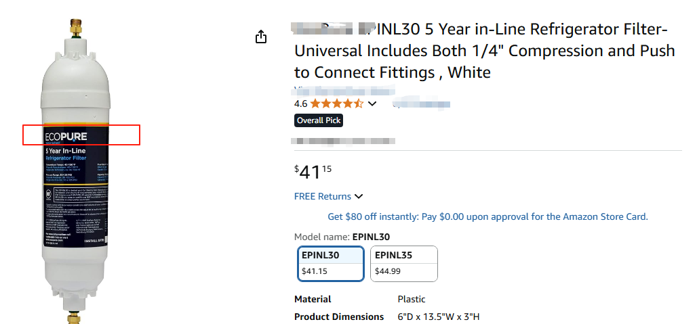The image size is (697, 324).
Task: Open the blurred ratings count link beside stars
Action: pos(422,103)
